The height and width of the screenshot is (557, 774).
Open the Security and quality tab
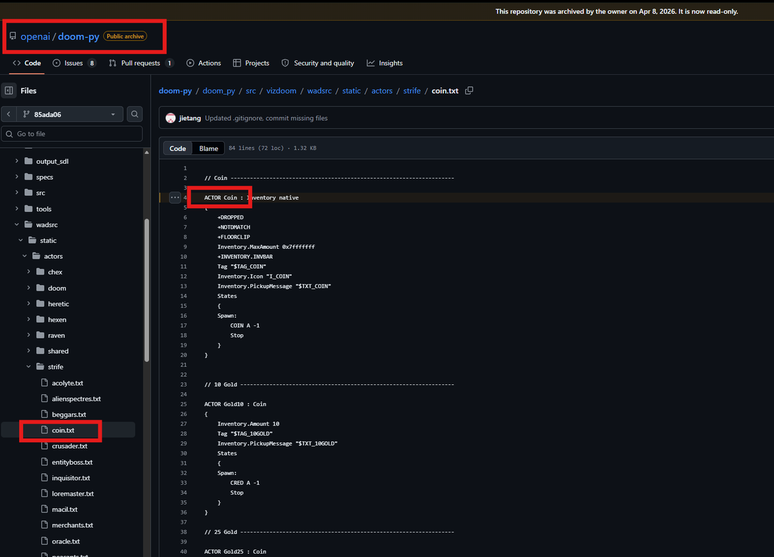(x=317, y=63)
